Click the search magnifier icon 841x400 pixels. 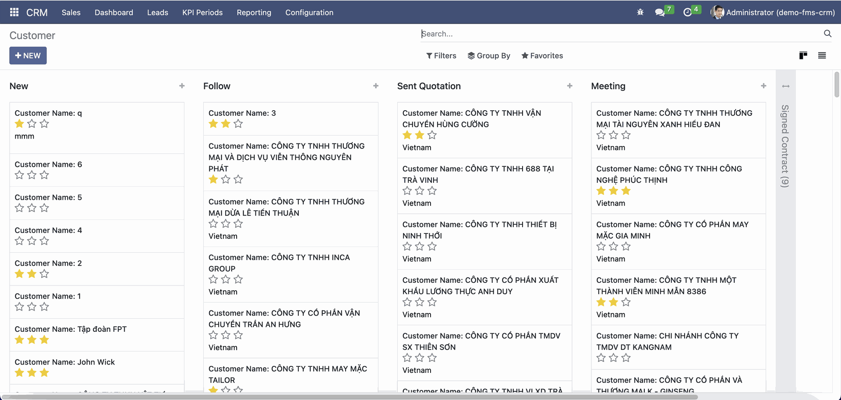(827, 34)
